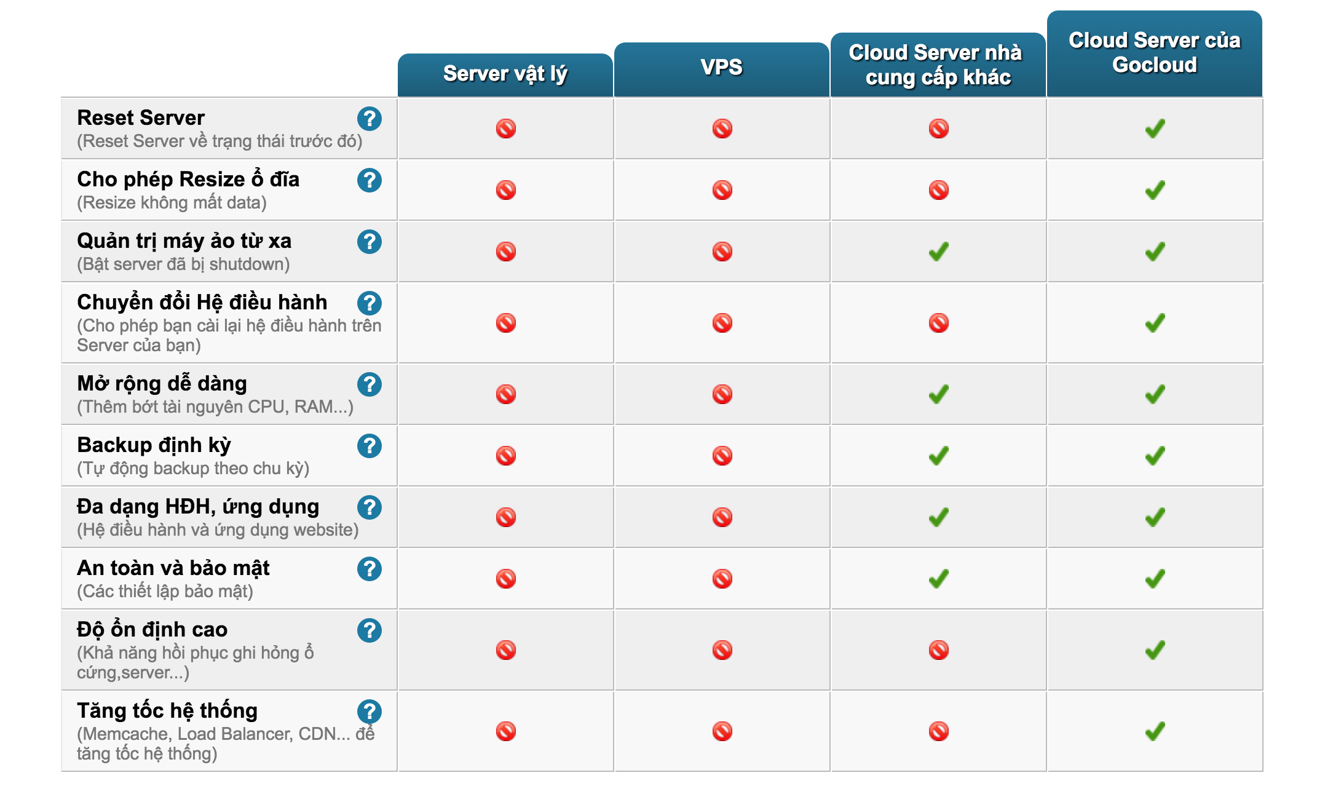Open Backup định kỳ help tooltip icon
Image resolution: width=1333 pixels, height=786 pixels.
click(370, 446)
